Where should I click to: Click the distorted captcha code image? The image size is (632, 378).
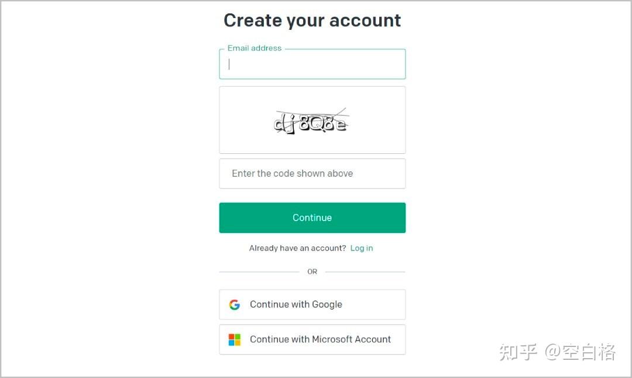tap(311, 121)
